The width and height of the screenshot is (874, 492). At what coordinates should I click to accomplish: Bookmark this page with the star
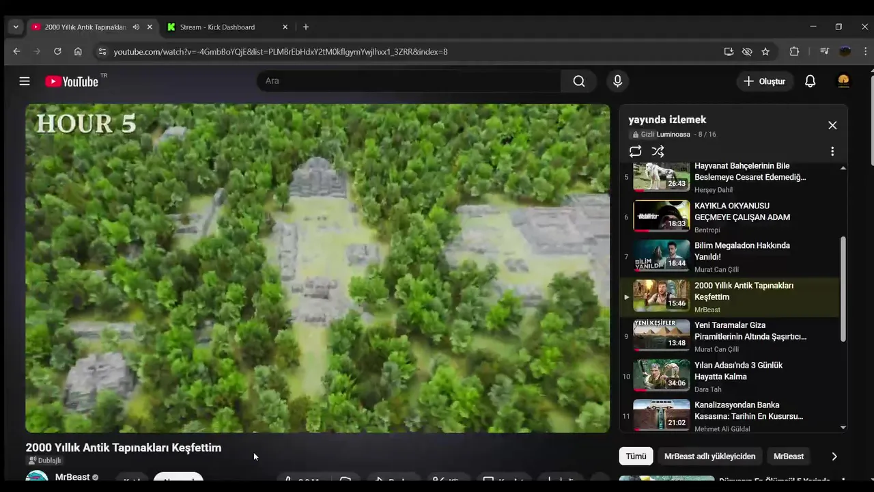coord(765,51)
